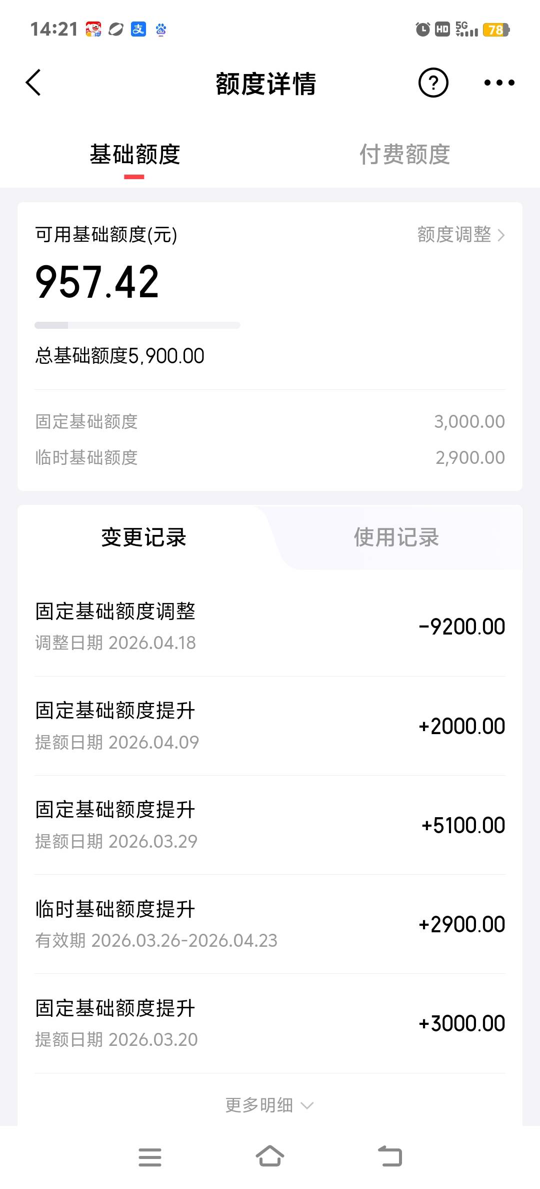Select the 变更记录 tab
Image resolution: width=540 pixels, height=1189 pixels.
pos(143,537)
